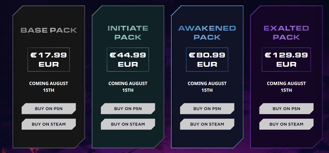Click the Exalted Pack heading
Screen dimensions: 329x153
pyautogui.click(x=286, y=33)
